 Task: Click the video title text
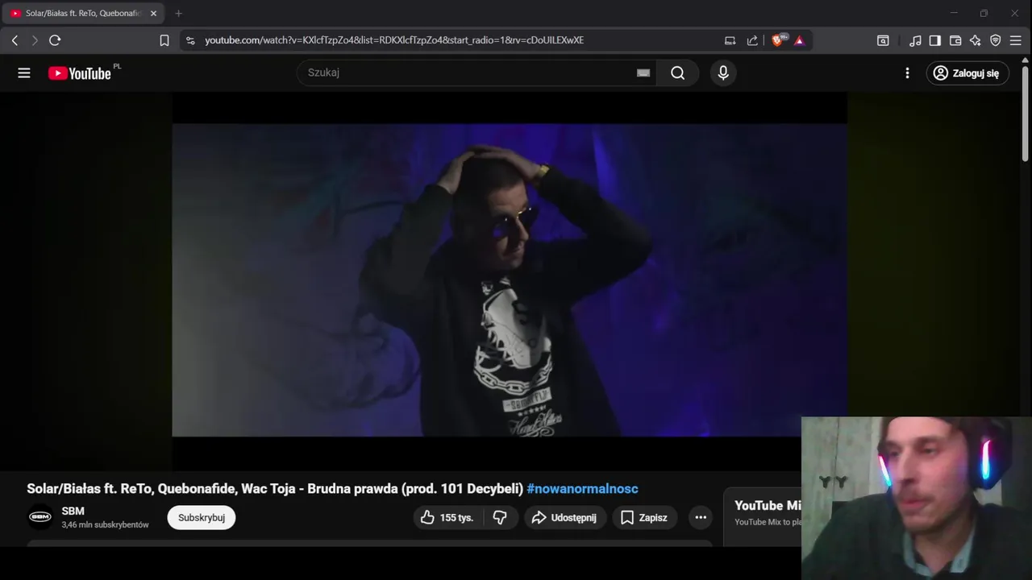(275, 488)
